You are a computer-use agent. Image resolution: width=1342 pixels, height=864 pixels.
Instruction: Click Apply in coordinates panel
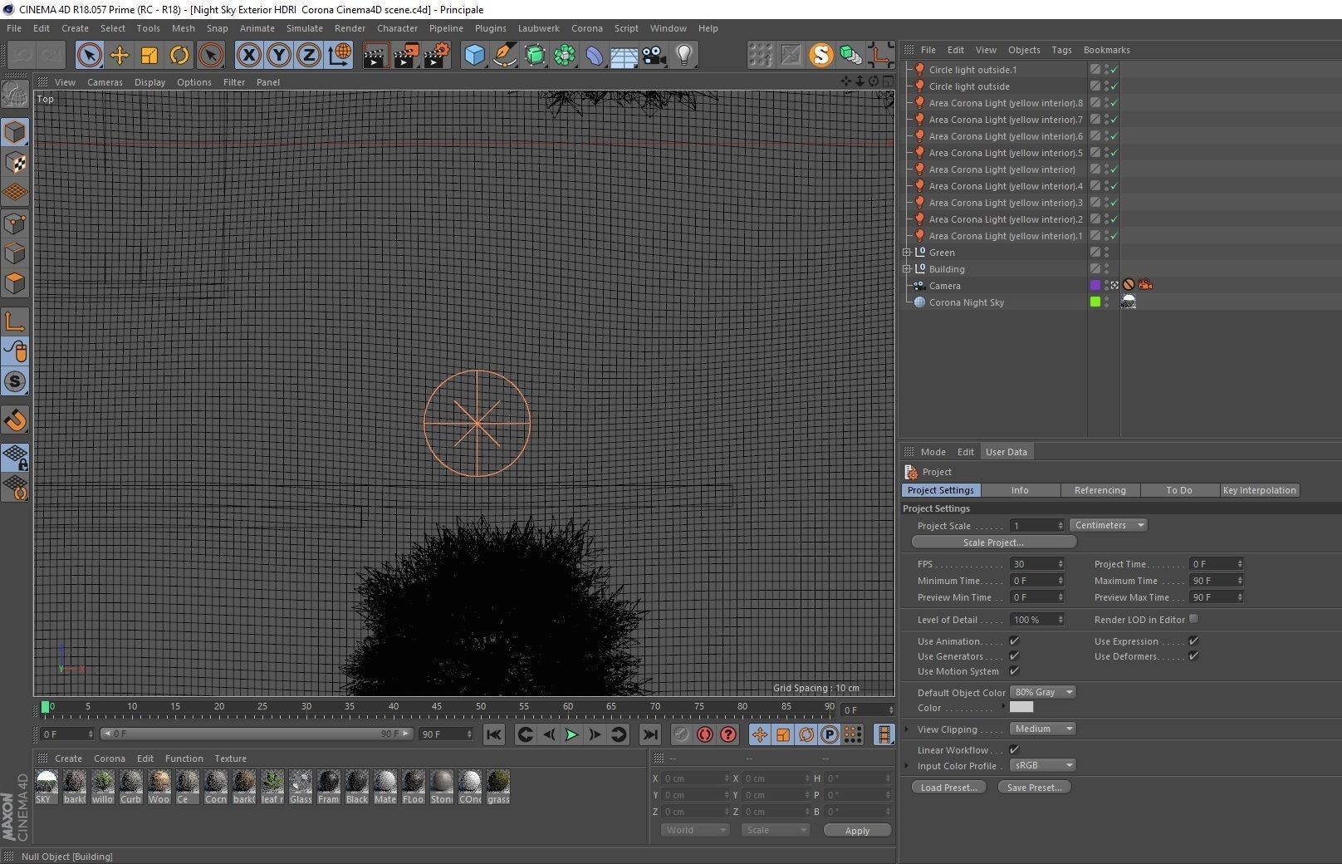pyautogui.click(x=857, y=830)
